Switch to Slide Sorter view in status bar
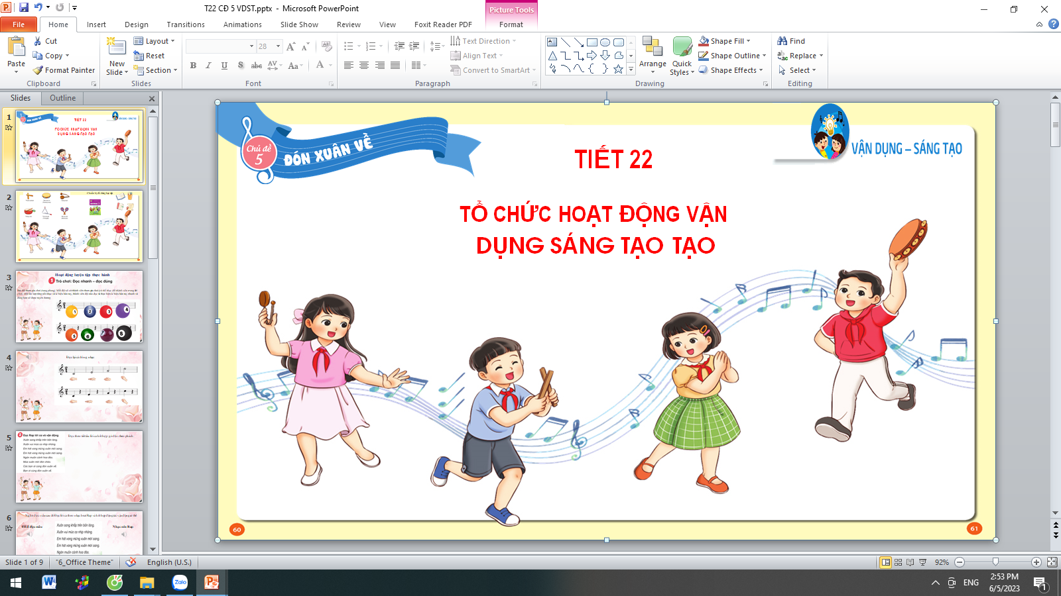The image size is (1061, 596). (898, 562)
